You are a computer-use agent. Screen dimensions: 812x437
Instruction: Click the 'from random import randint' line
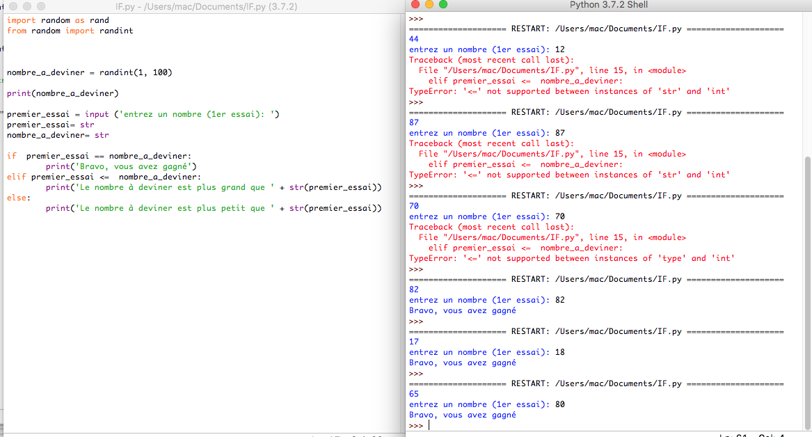click(65, 31)
